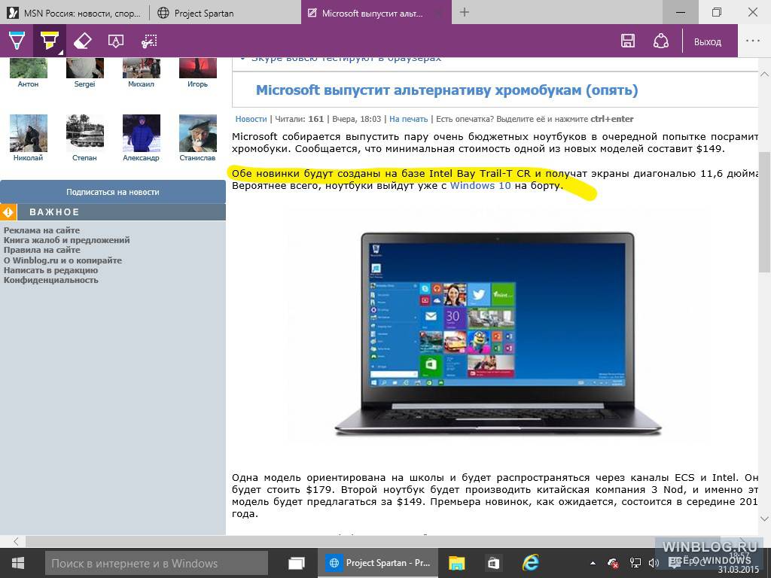Open the Windows Start button

(x=18, y=563)
